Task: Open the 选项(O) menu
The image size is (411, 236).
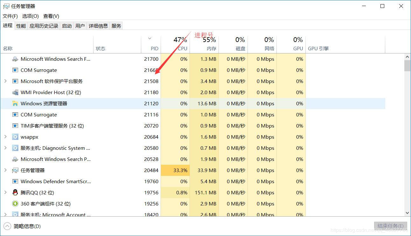Action: pyautogui.click(x=31, y=16)
